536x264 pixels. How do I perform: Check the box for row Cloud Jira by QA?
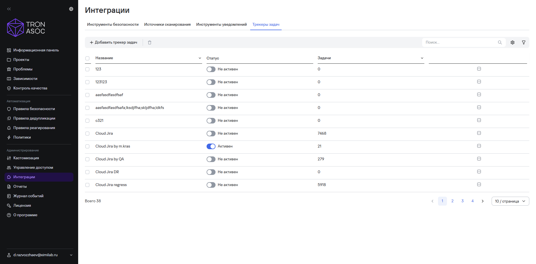(87, 159)
